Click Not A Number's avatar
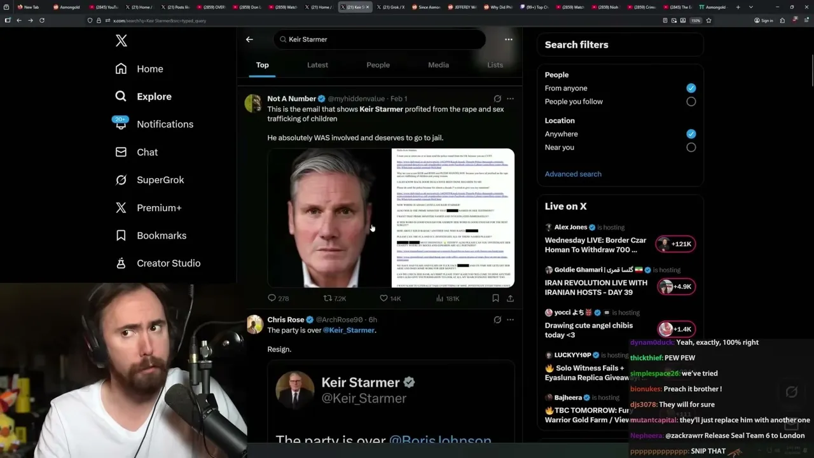 tap(254, 103)
